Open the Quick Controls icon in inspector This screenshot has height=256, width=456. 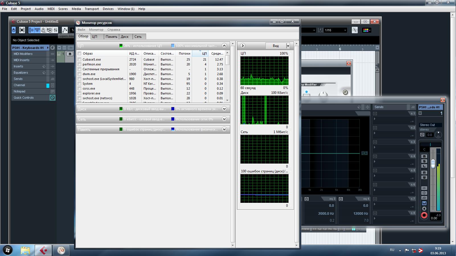[x=52, y=98]
